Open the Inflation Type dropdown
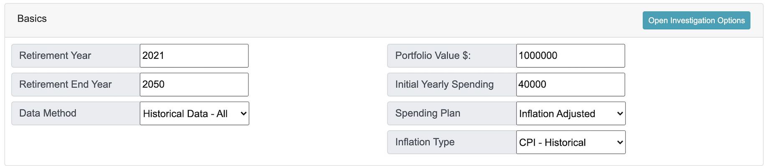This screenshot has height=166, width=768. click(570, 142)
